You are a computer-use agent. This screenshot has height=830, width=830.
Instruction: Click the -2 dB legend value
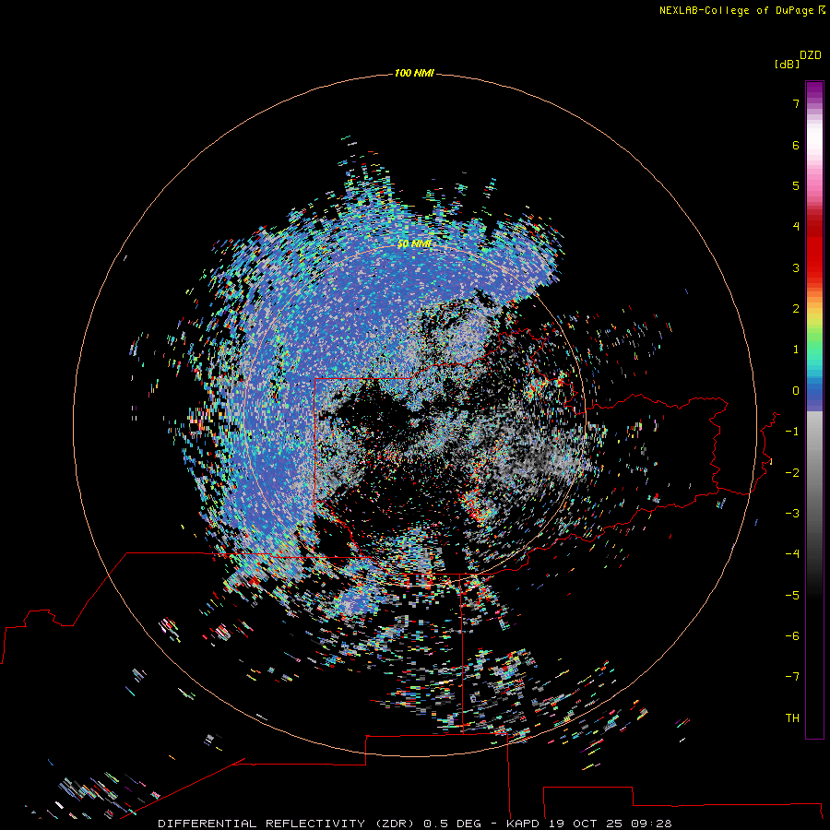point(792,473)
